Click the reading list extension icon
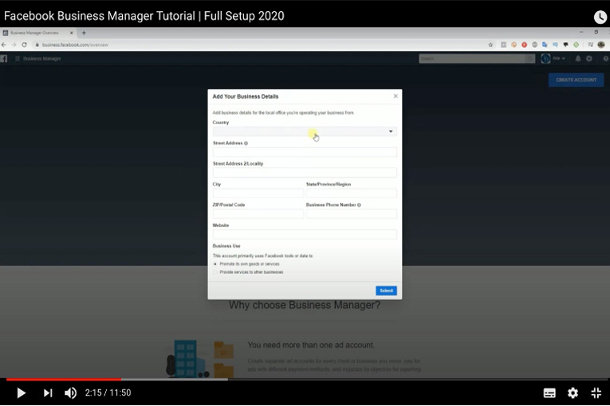 pyautogui.click(x=503, y=45)
